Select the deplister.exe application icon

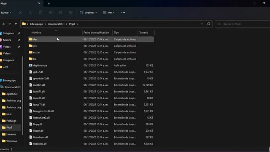pos(31,65)
